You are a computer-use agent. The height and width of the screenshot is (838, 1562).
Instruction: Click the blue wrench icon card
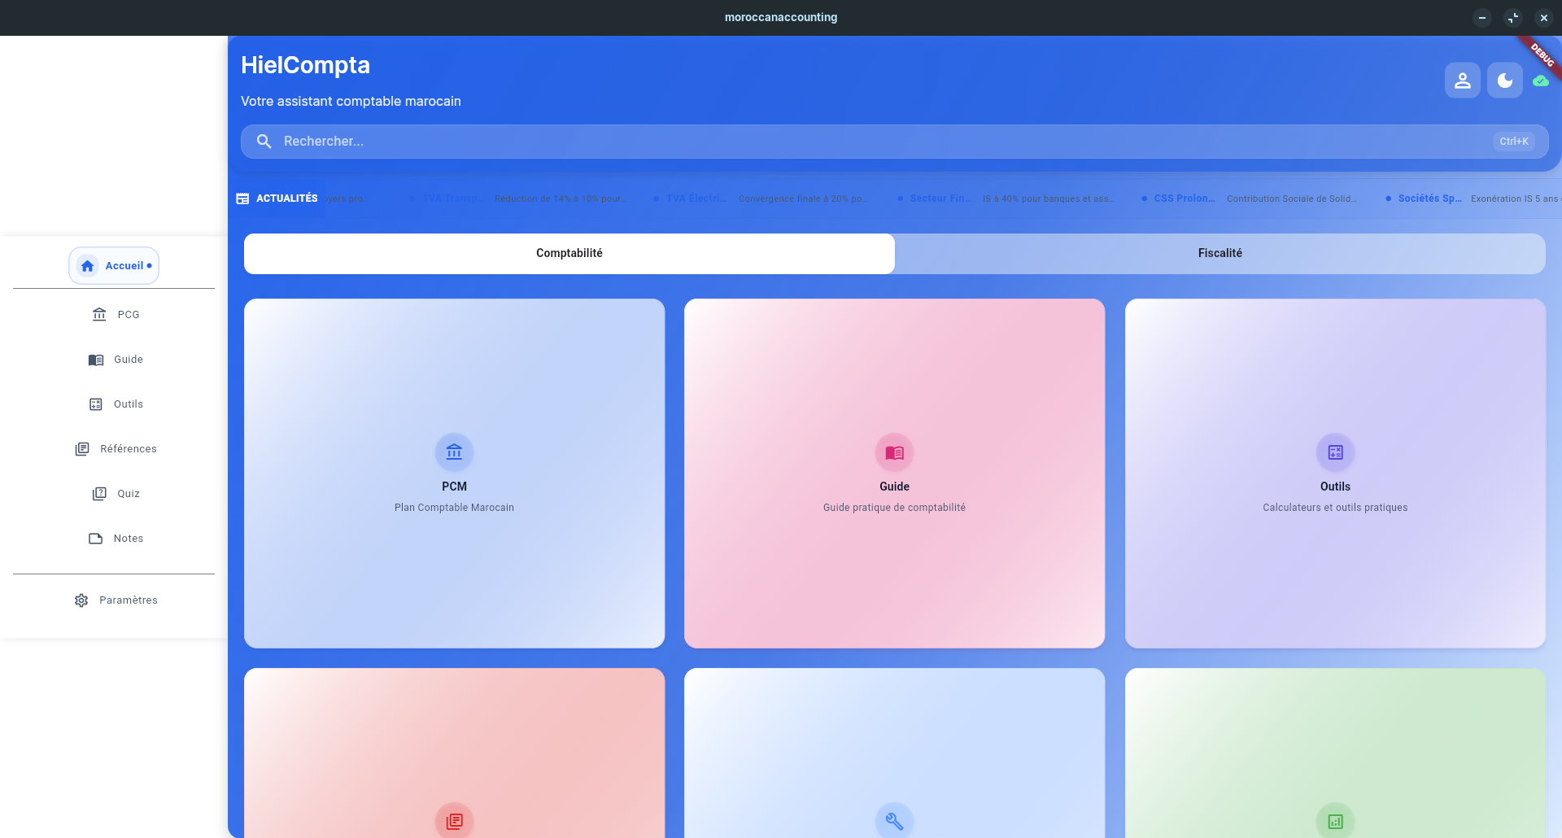894,753
